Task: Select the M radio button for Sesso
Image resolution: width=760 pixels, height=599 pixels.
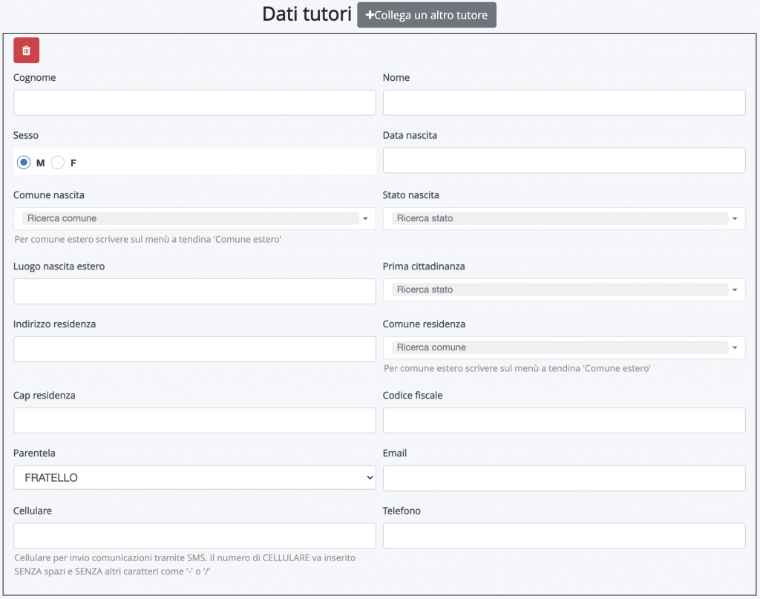Action: click(x=24, y=163)
